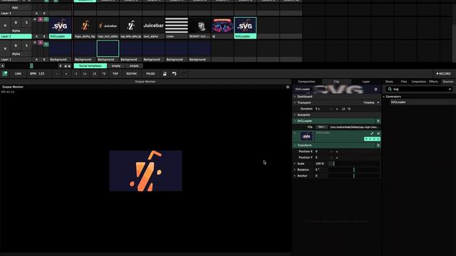Image resolution: width=456 pixels, height=256 pixels.
Task: Open the Transport Timeline mode dropdown
Action: [371, 102]
